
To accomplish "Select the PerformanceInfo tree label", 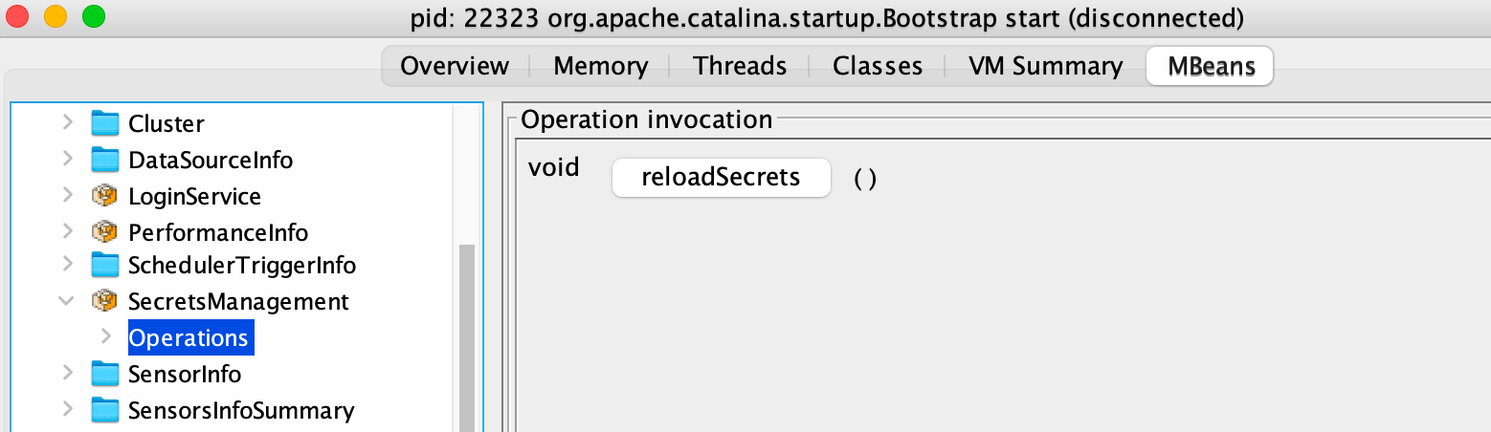I will [218, 232].
